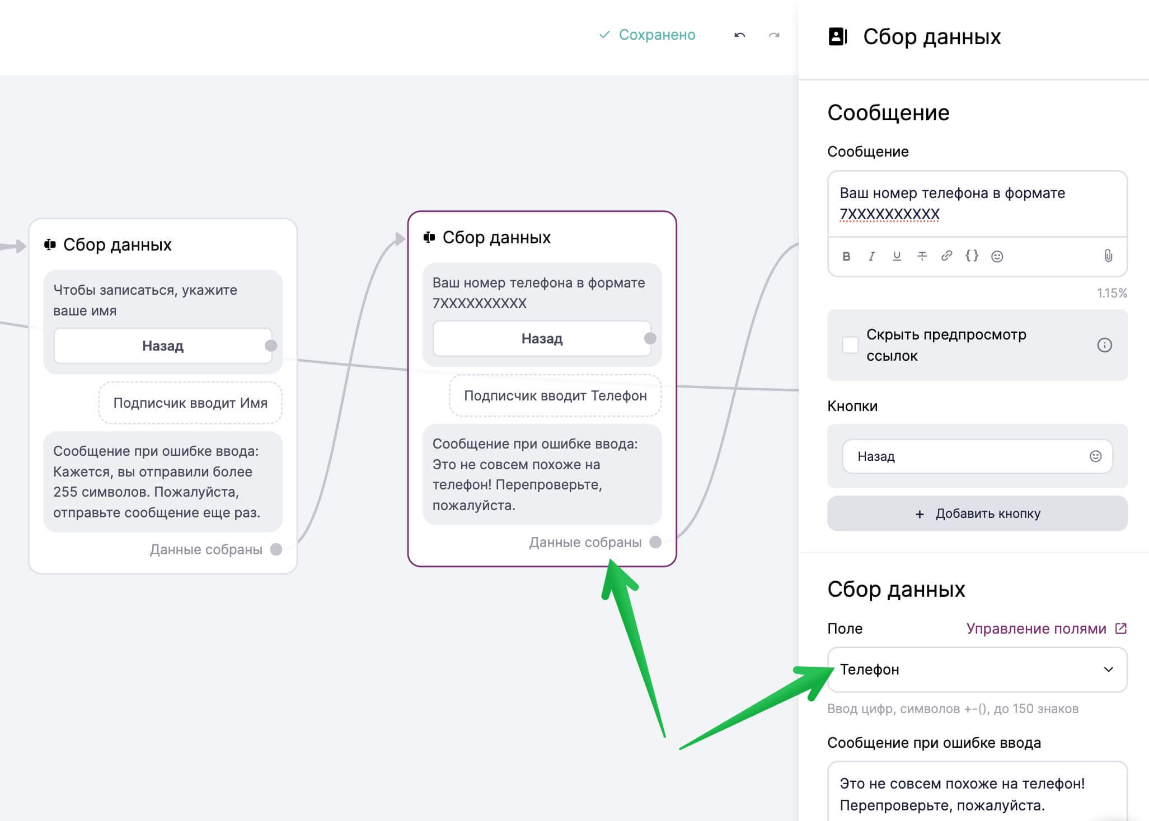The width and height of the screenshot is (1149, 821).
Task: Click the Данные собраны connector of the phone node
Action: coord(655,542)
